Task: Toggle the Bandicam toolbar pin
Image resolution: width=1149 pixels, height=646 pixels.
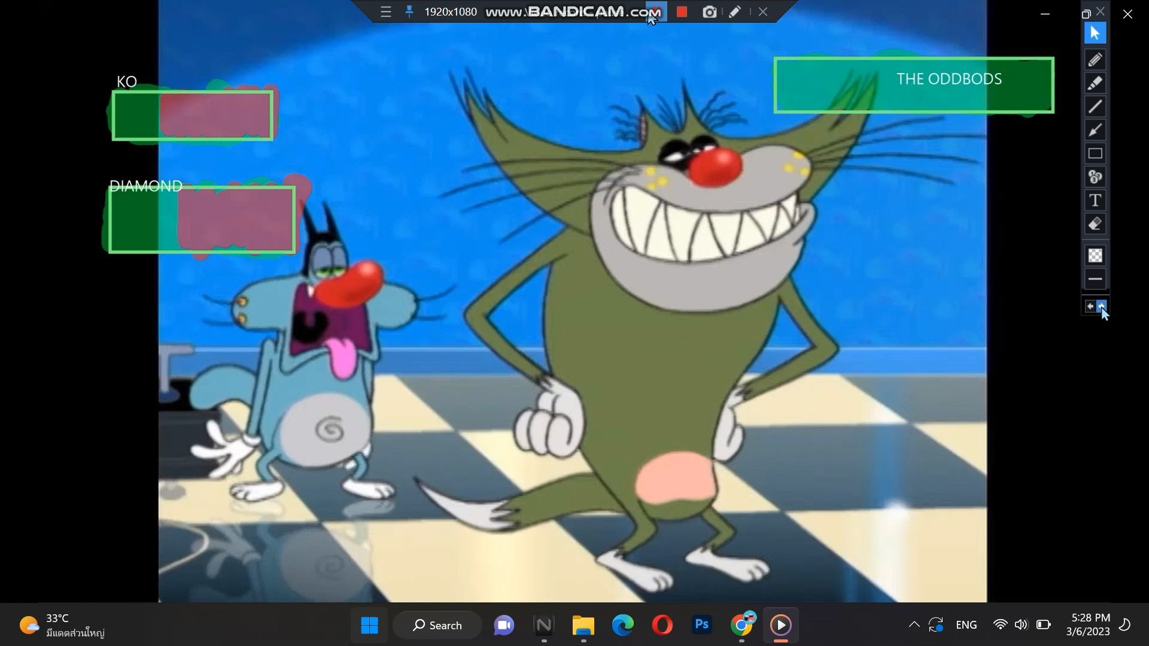Action: 409,12
